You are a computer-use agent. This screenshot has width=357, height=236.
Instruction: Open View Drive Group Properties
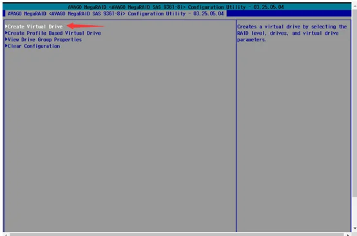(x=44, y=39)
